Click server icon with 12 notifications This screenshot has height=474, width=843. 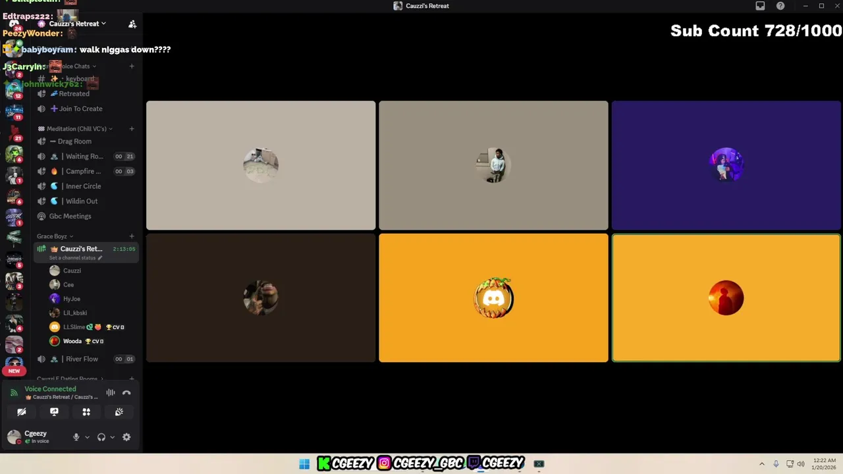[14, 90]
